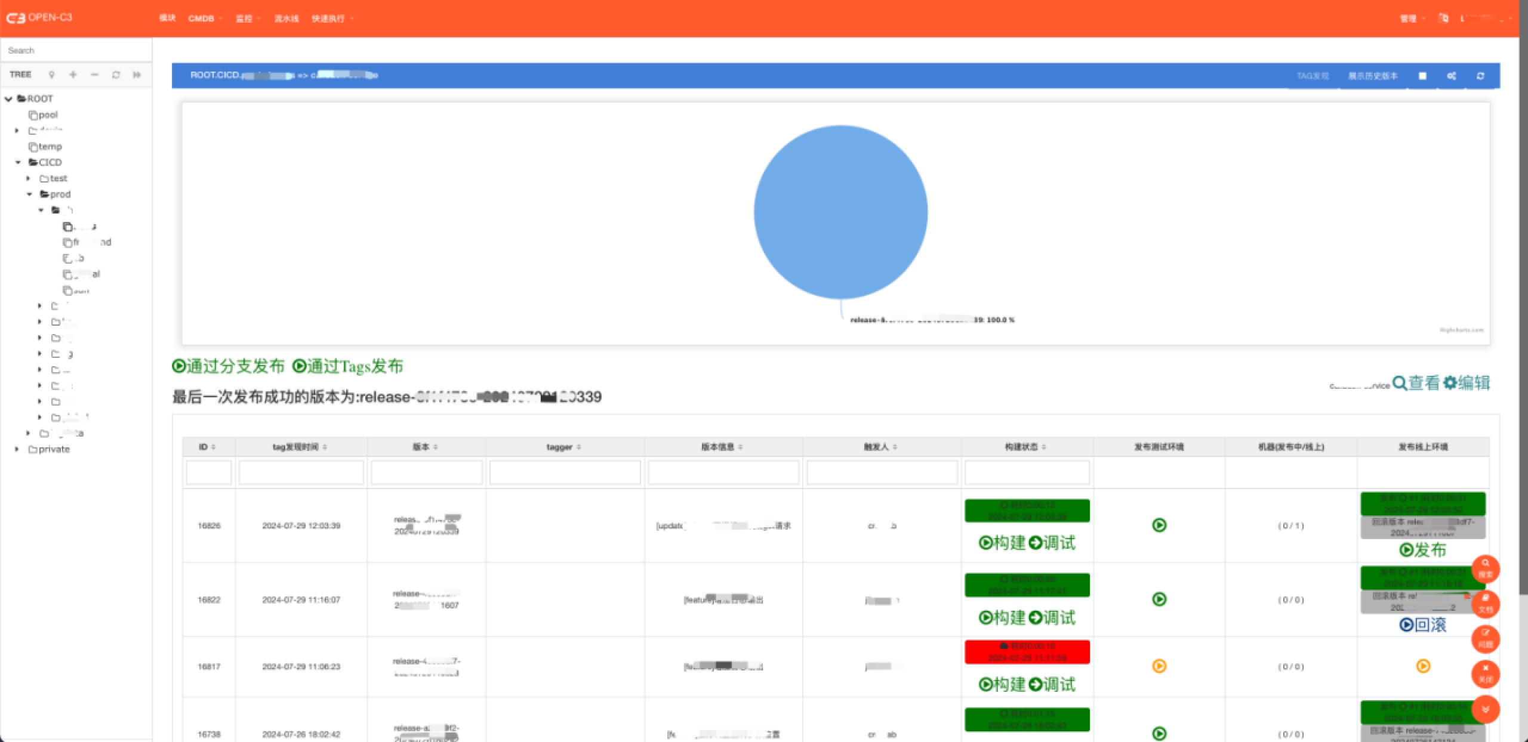The height and width of the screenshot is (742, 1528).
Task: Expand the private folder in tree
Action: pos(17,449)
